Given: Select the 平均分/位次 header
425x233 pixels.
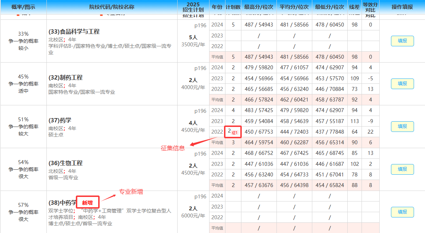Looking at the screenshot, I should point(294,7).
